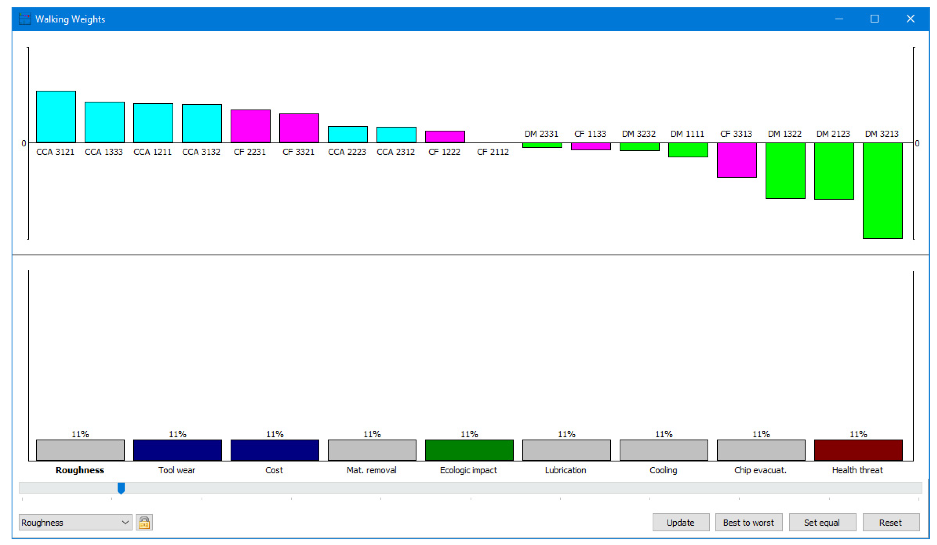Click the magenta CF 3313 bar

pyautogui.click(x=737, y=160)
